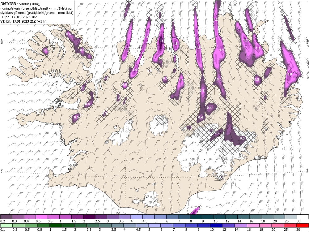Select the dark purple 2 swatch in purple-teal legend
309x232 pixels.
[89, 217]
